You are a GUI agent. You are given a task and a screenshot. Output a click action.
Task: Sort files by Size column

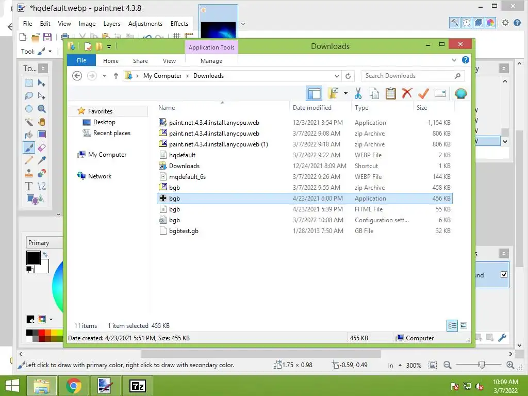[422, 108]
